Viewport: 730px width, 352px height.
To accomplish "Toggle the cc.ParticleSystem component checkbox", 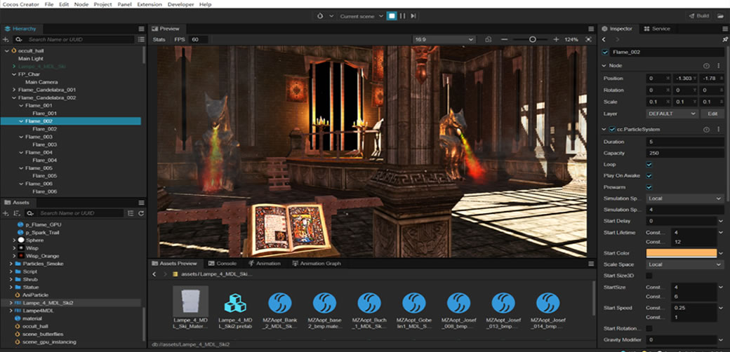I will [612, 130].
